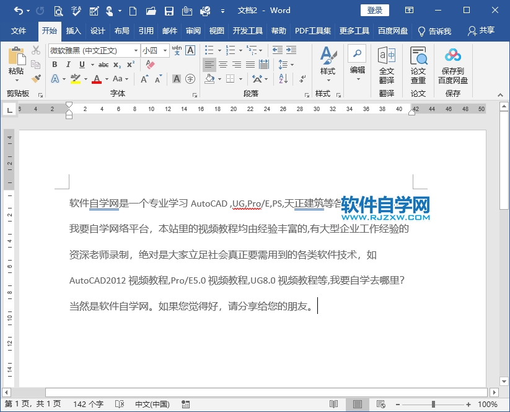Open the font name dropdown
The width and height of the screenshot is (510, 412).
(x=136, y=51)
